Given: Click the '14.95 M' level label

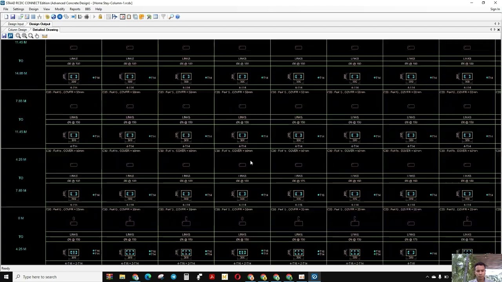Looking at the screenshot, I should click(21, 73).
